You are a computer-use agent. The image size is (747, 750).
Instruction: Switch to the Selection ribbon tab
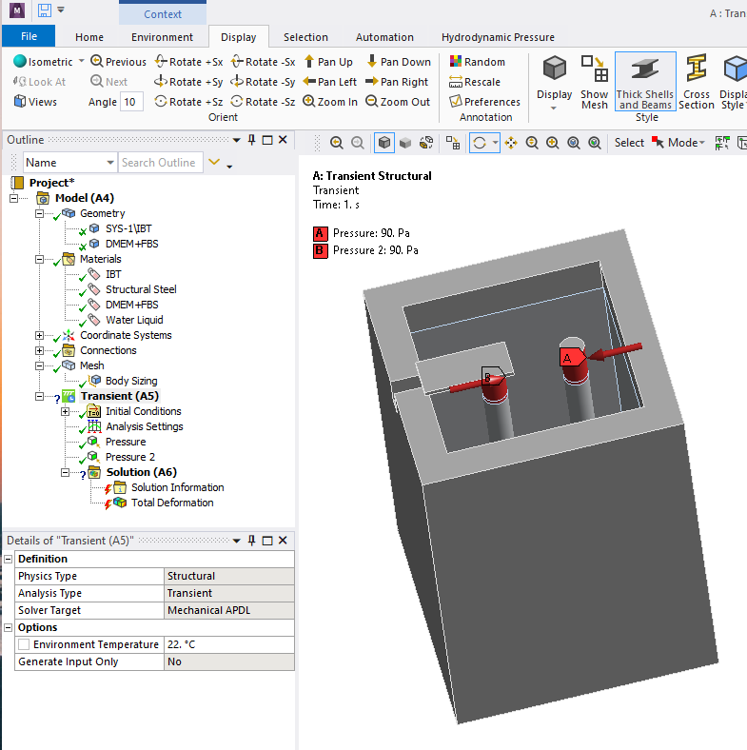click(305, 37)
